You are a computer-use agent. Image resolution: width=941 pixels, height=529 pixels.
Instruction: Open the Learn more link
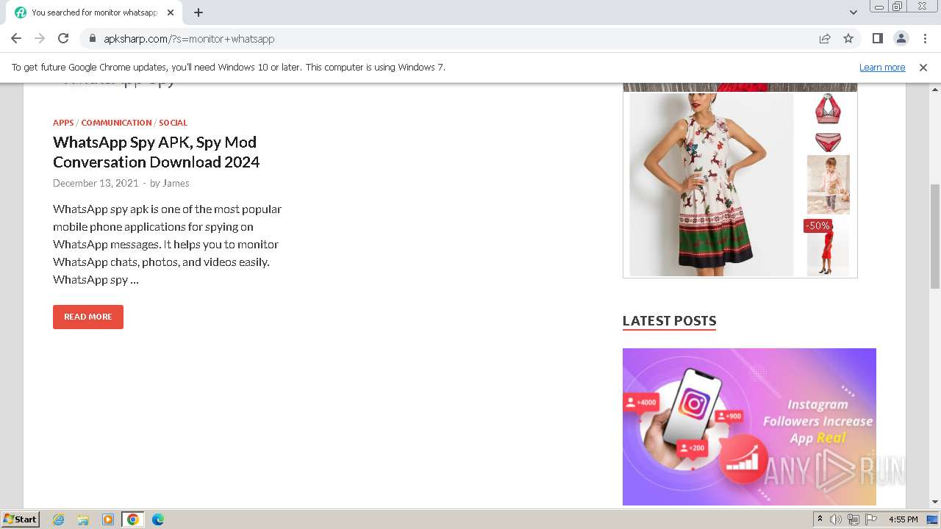(882, 68)
